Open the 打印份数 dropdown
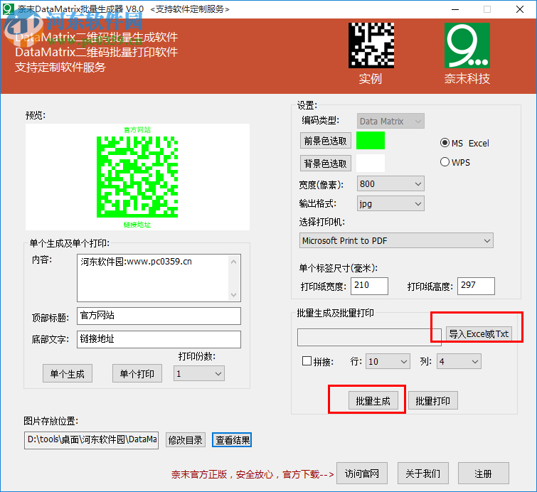Screen dimensions: 537x492 pyautogui.click(x=199, y=373)
